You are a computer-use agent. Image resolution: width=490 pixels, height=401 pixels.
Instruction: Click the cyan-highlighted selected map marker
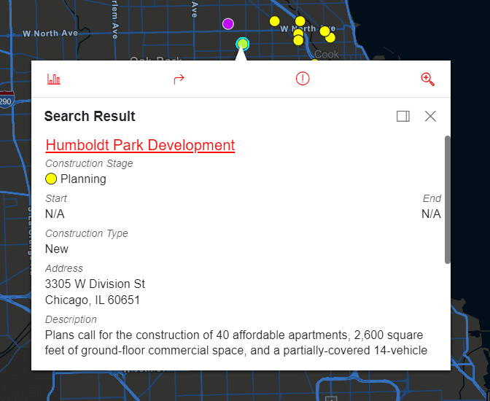[x=243, y=44]
